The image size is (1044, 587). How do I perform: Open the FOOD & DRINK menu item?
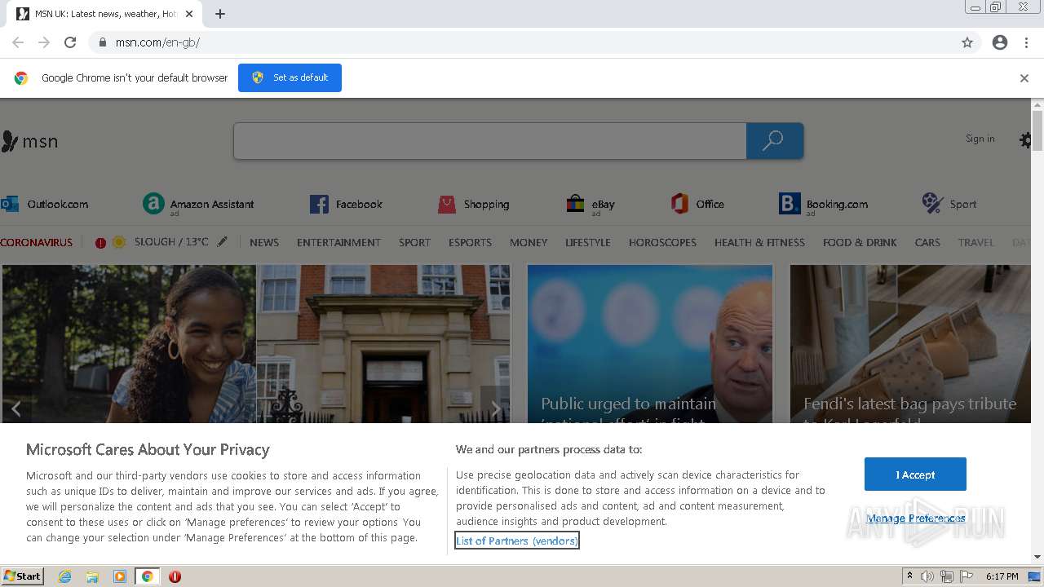tap(860, 242)
